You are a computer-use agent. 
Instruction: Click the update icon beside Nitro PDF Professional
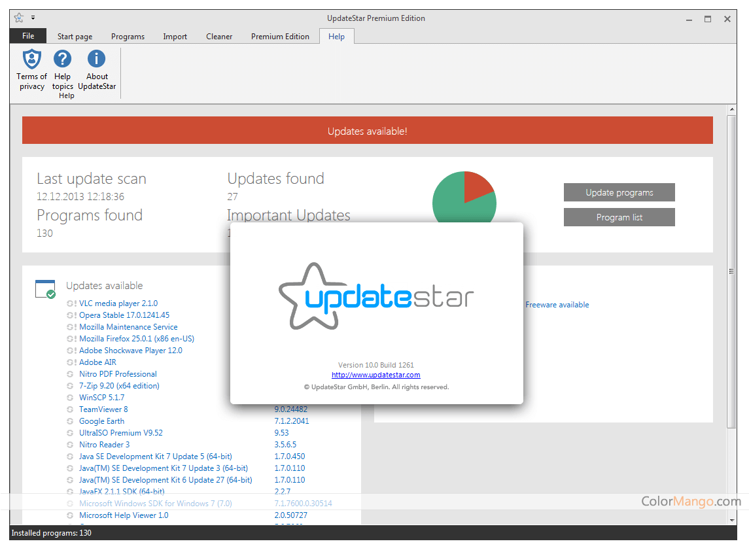[71, 374]
